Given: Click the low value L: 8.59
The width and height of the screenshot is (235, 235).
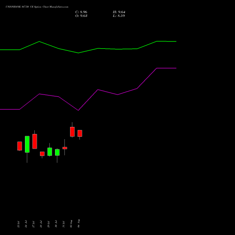Looking at the screenshot, I should point(119,16).
